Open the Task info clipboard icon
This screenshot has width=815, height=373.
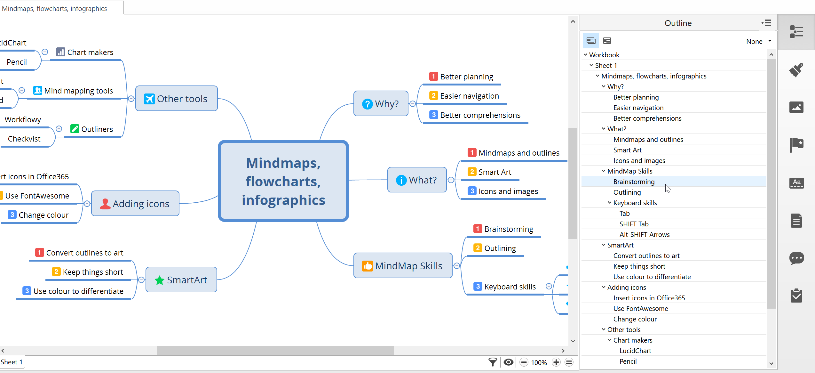coord(796,296)
